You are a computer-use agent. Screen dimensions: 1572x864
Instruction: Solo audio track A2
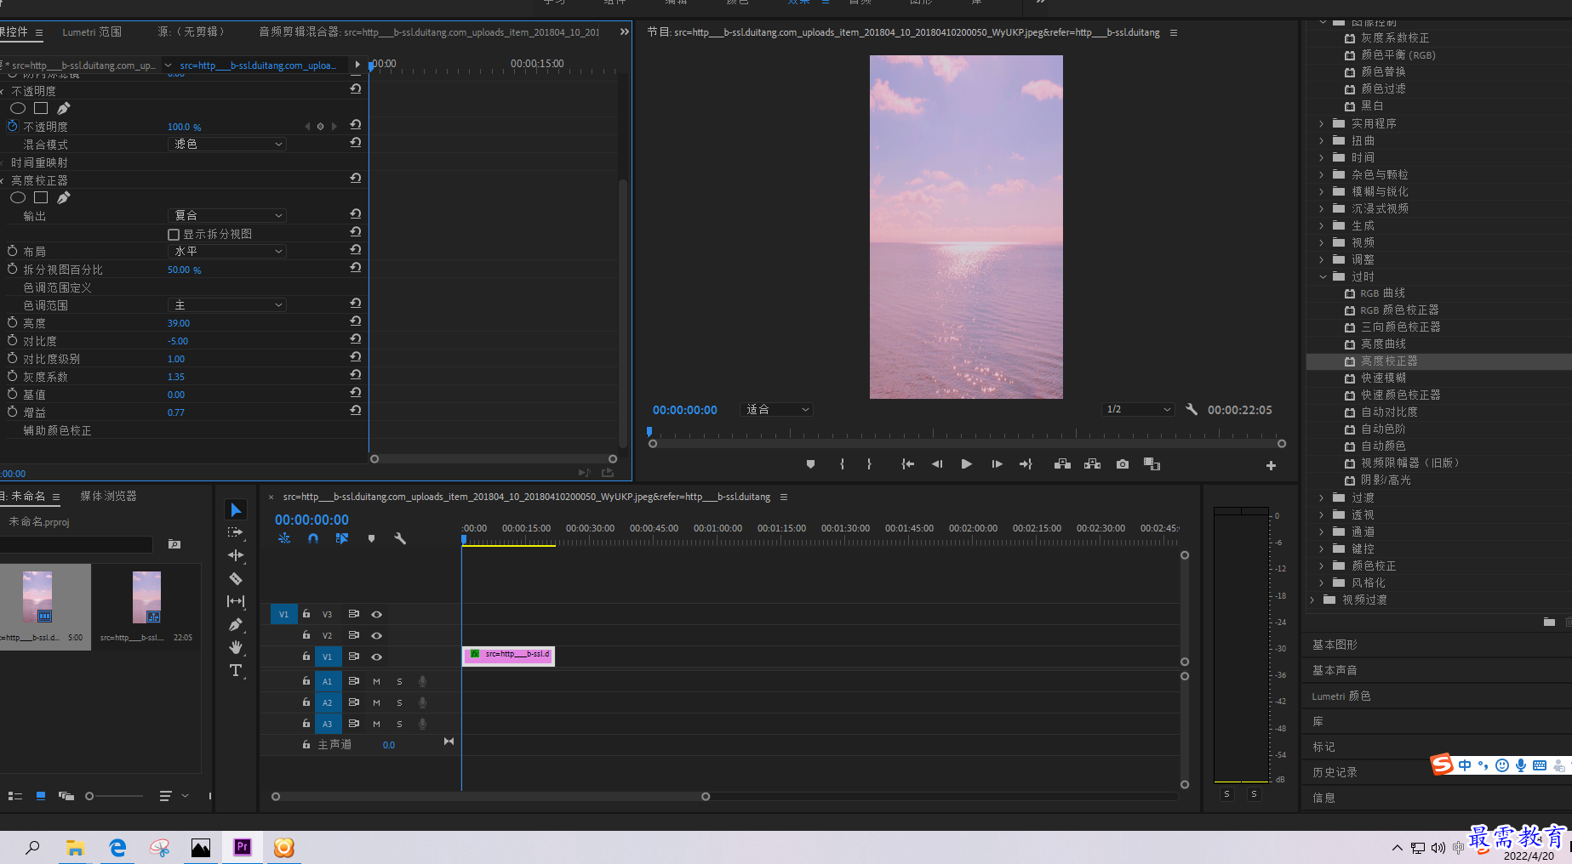[399, 702]
